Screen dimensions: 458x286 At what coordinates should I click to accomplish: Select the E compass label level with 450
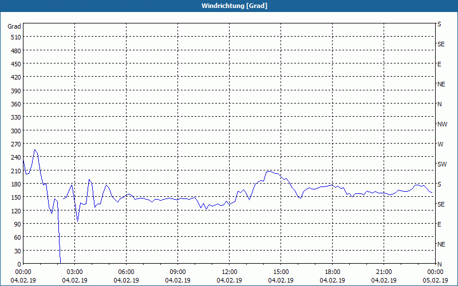[x=439, y=64]
